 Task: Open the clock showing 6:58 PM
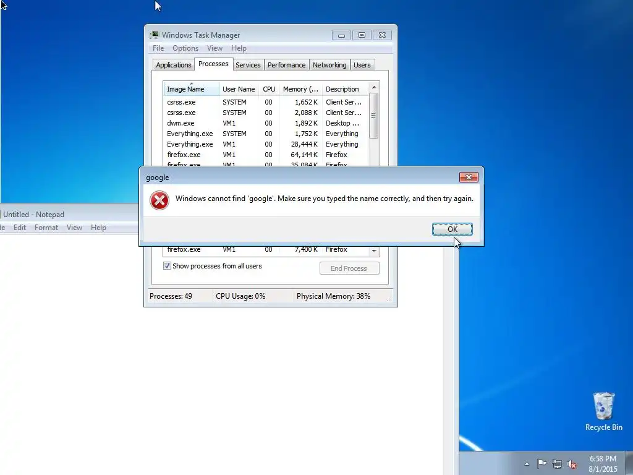pos(603,464)
